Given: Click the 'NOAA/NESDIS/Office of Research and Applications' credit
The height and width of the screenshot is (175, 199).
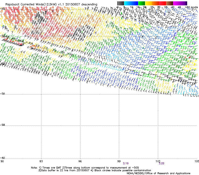Looking at the screenshot, I should point(158,173).
